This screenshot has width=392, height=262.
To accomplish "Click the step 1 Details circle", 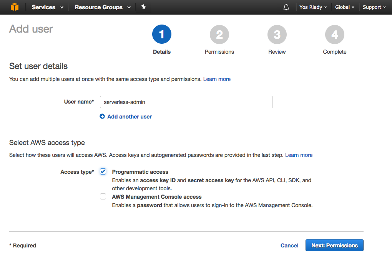I will pos(161,35).
